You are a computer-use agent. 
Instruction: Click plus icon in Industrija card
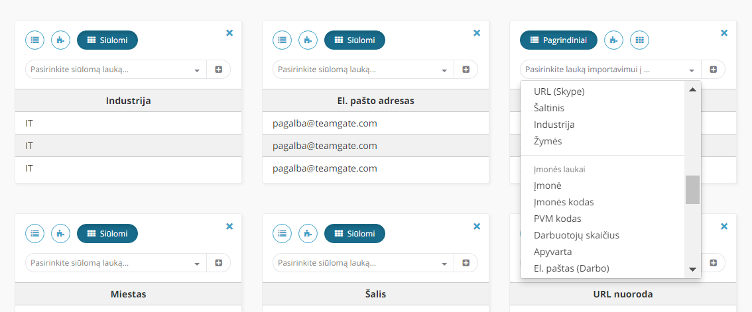(219, 70)
